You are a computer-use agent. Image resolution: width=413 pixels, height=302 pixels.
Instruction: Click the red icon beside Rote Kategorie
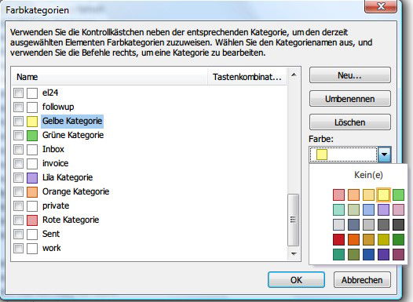32,220
